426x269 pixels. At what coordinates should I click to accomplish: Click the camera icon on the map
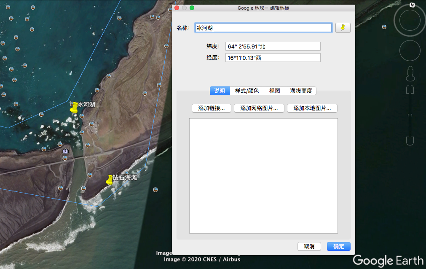pyautogui.click(x=65, y=151)
